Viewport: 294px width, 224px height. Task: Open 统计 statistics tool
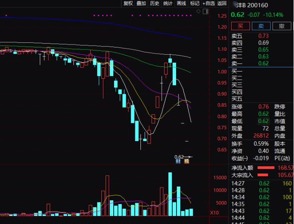click(x=168, y=3)
